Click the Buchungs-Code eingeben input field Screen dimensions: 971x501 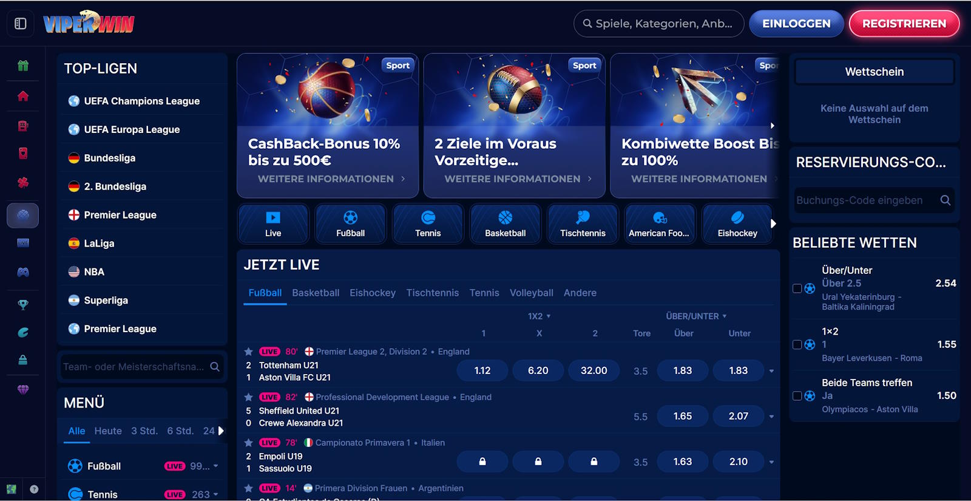tap(865, 200)
